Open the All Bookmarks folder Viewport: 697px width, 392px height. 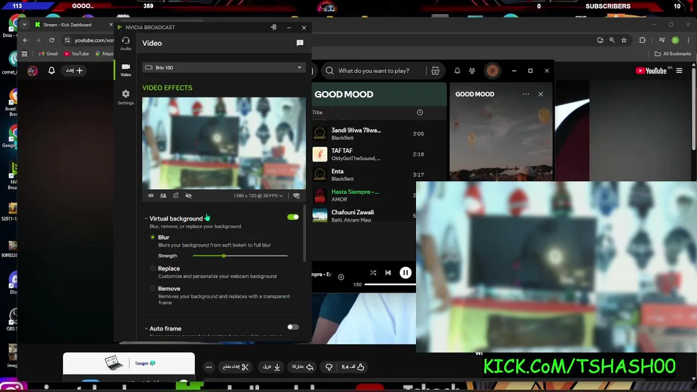(x=673, y=54)
